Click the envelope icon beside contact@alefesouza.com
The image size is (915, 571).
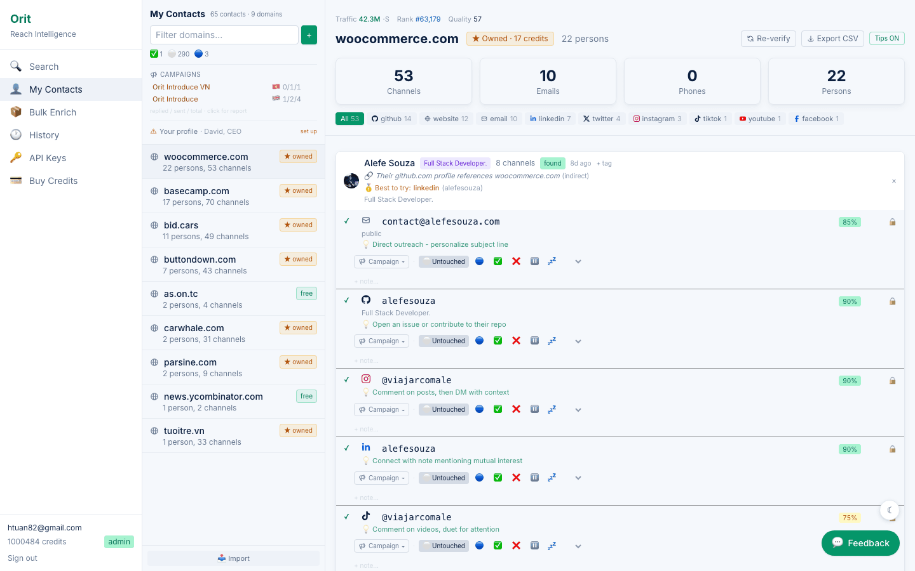(366, 220)
